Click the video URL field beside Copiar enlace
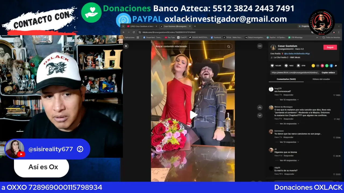 pyautogui.click(x=295, y=73)
